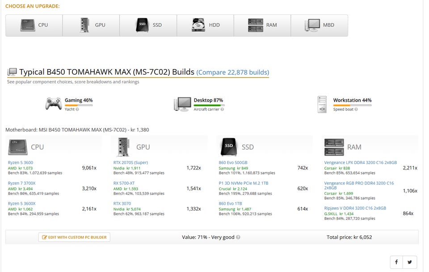The width and height of the screenshot is (429, 272).
Task: Open the MBD upgrade tab
Action: click(x=320, y=25)
